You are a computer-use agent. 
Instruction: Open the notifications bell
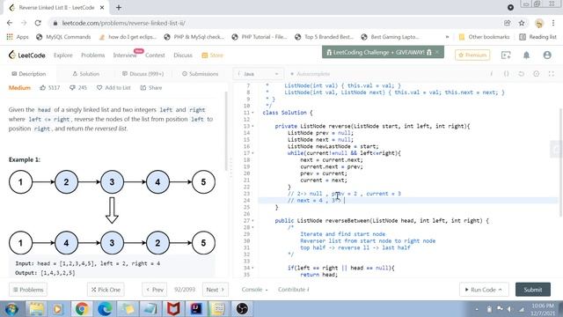(526, 55)
